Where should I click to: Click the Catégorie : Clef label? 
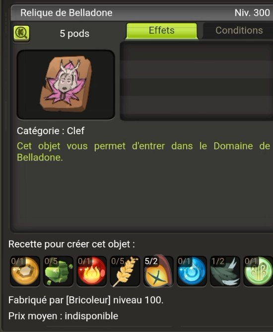click(51, 131)
